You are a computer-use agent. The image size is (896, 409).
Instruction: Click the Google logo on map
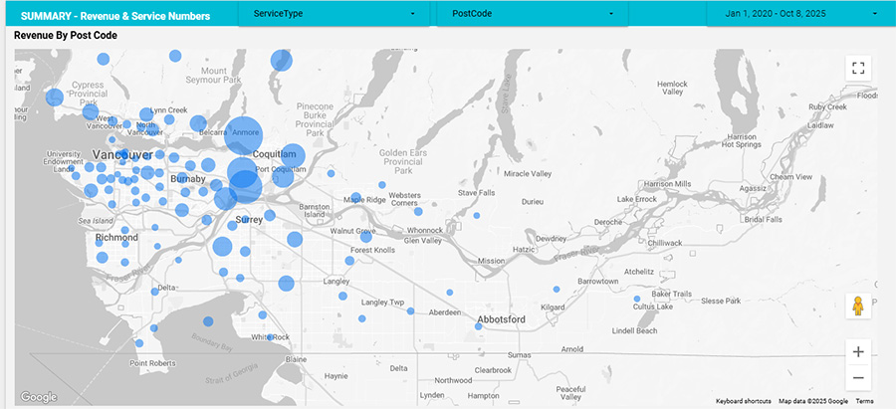(x=39, y=397)
